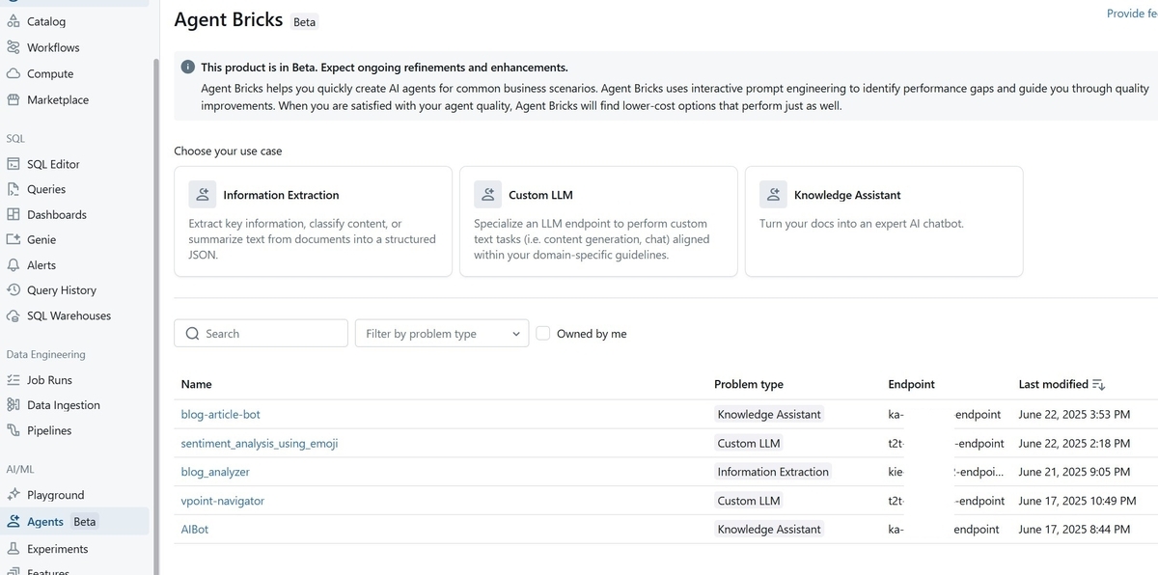Click the Playground sparkle icon

tap(14, 495)
